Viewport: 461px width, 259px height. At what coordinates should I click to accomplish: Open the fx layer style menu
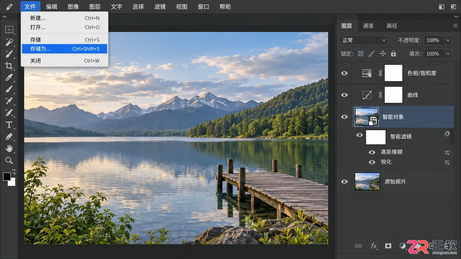point(373,246)
